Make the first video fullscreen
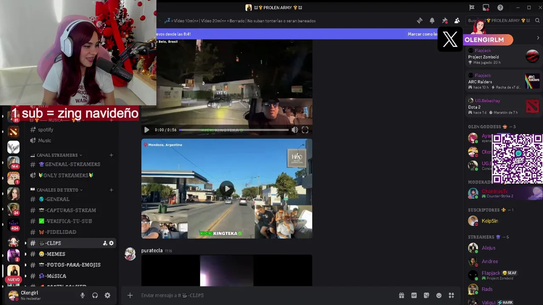Screen dimensions: 543x305 (x=305, y=130)
